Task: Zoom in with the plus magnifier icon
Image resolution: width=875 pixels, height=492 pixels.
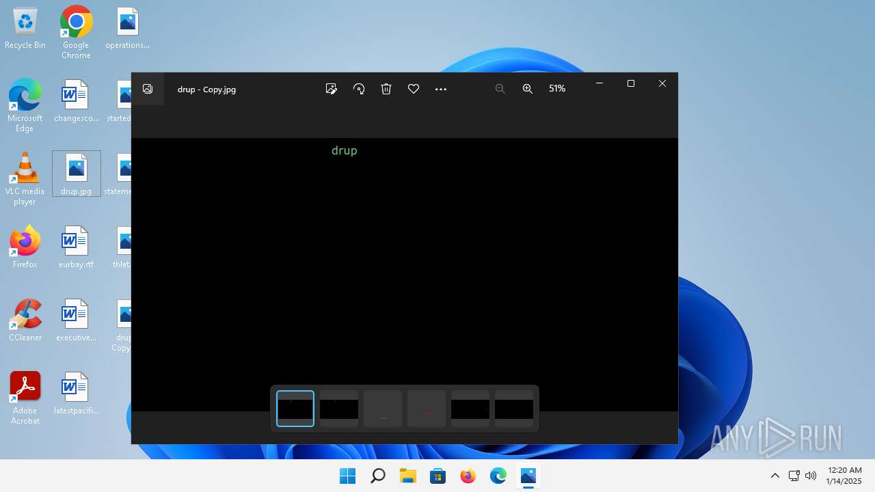Action: 528,89
